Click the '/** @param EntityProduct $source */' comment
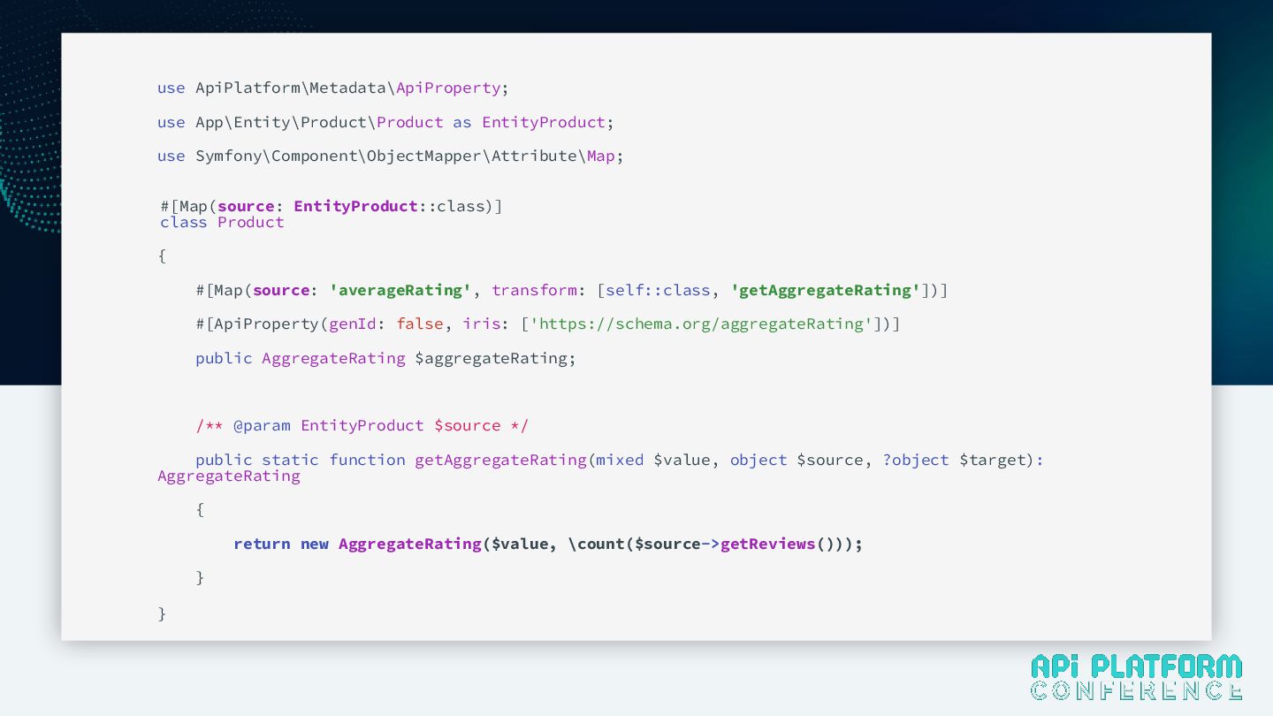The width and height of the screenshot is (1273, 716). point(362,426)
